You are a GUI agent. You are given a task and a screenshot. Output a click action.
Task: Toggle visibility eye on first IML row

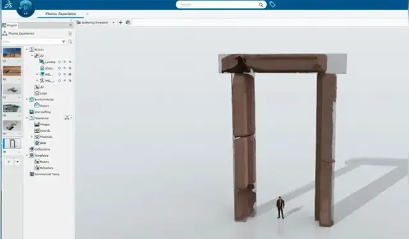(x=65, y=74)
